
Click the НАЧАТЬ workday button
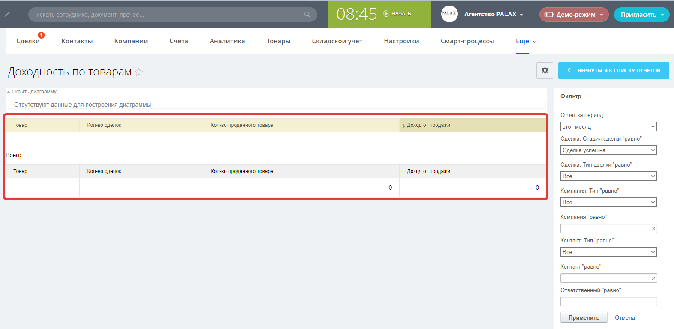397,14
